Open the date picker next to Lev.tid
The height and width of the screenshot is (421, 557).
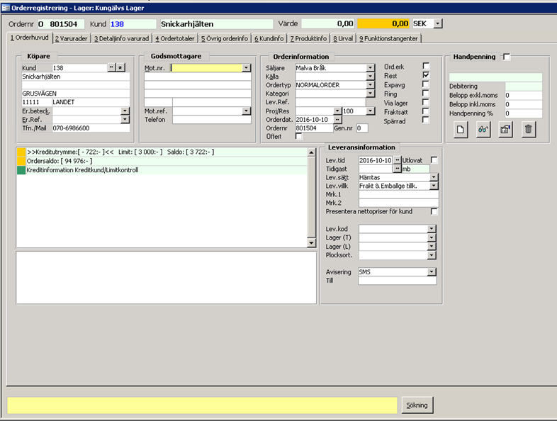(397, 160)
